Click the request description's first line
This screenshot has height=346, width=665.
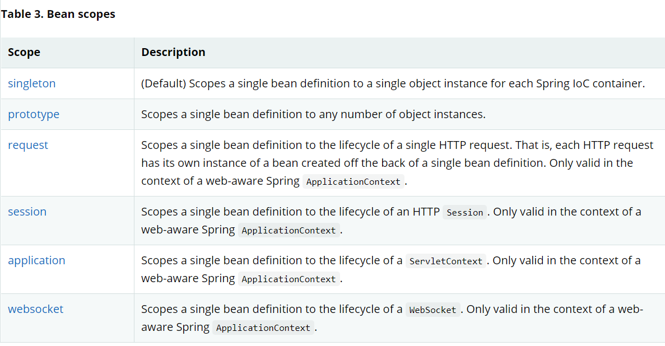click(397, 145)
